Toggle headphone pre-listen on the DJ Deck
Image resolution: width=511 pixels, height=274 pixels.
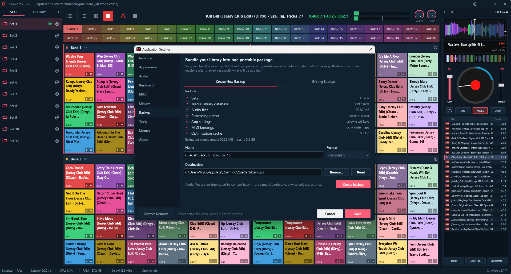(x=450, y=111)
